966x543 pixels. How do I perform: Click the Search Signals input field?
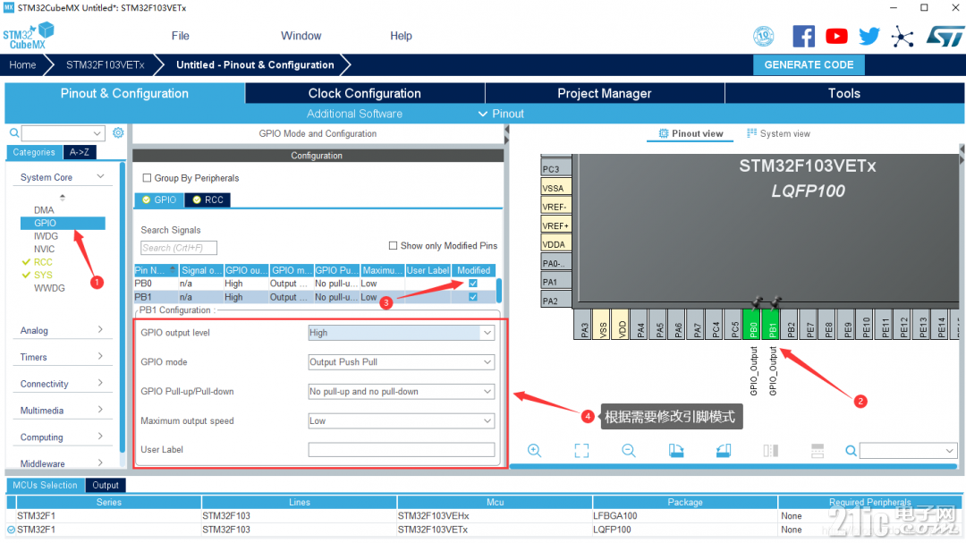tap(179, 248)
